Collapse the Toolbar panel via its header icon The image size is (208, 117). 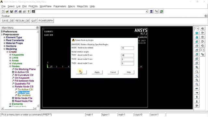206,16
